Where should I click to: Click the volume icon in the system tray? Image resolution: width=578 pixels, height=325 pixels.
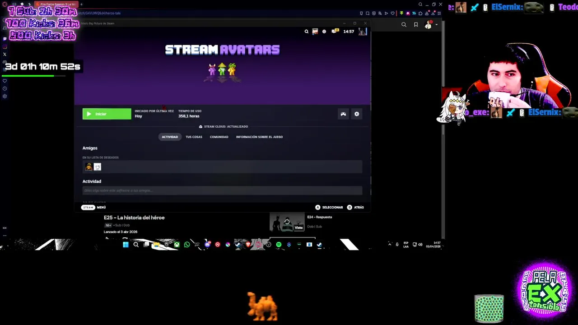tap(420, 244)
